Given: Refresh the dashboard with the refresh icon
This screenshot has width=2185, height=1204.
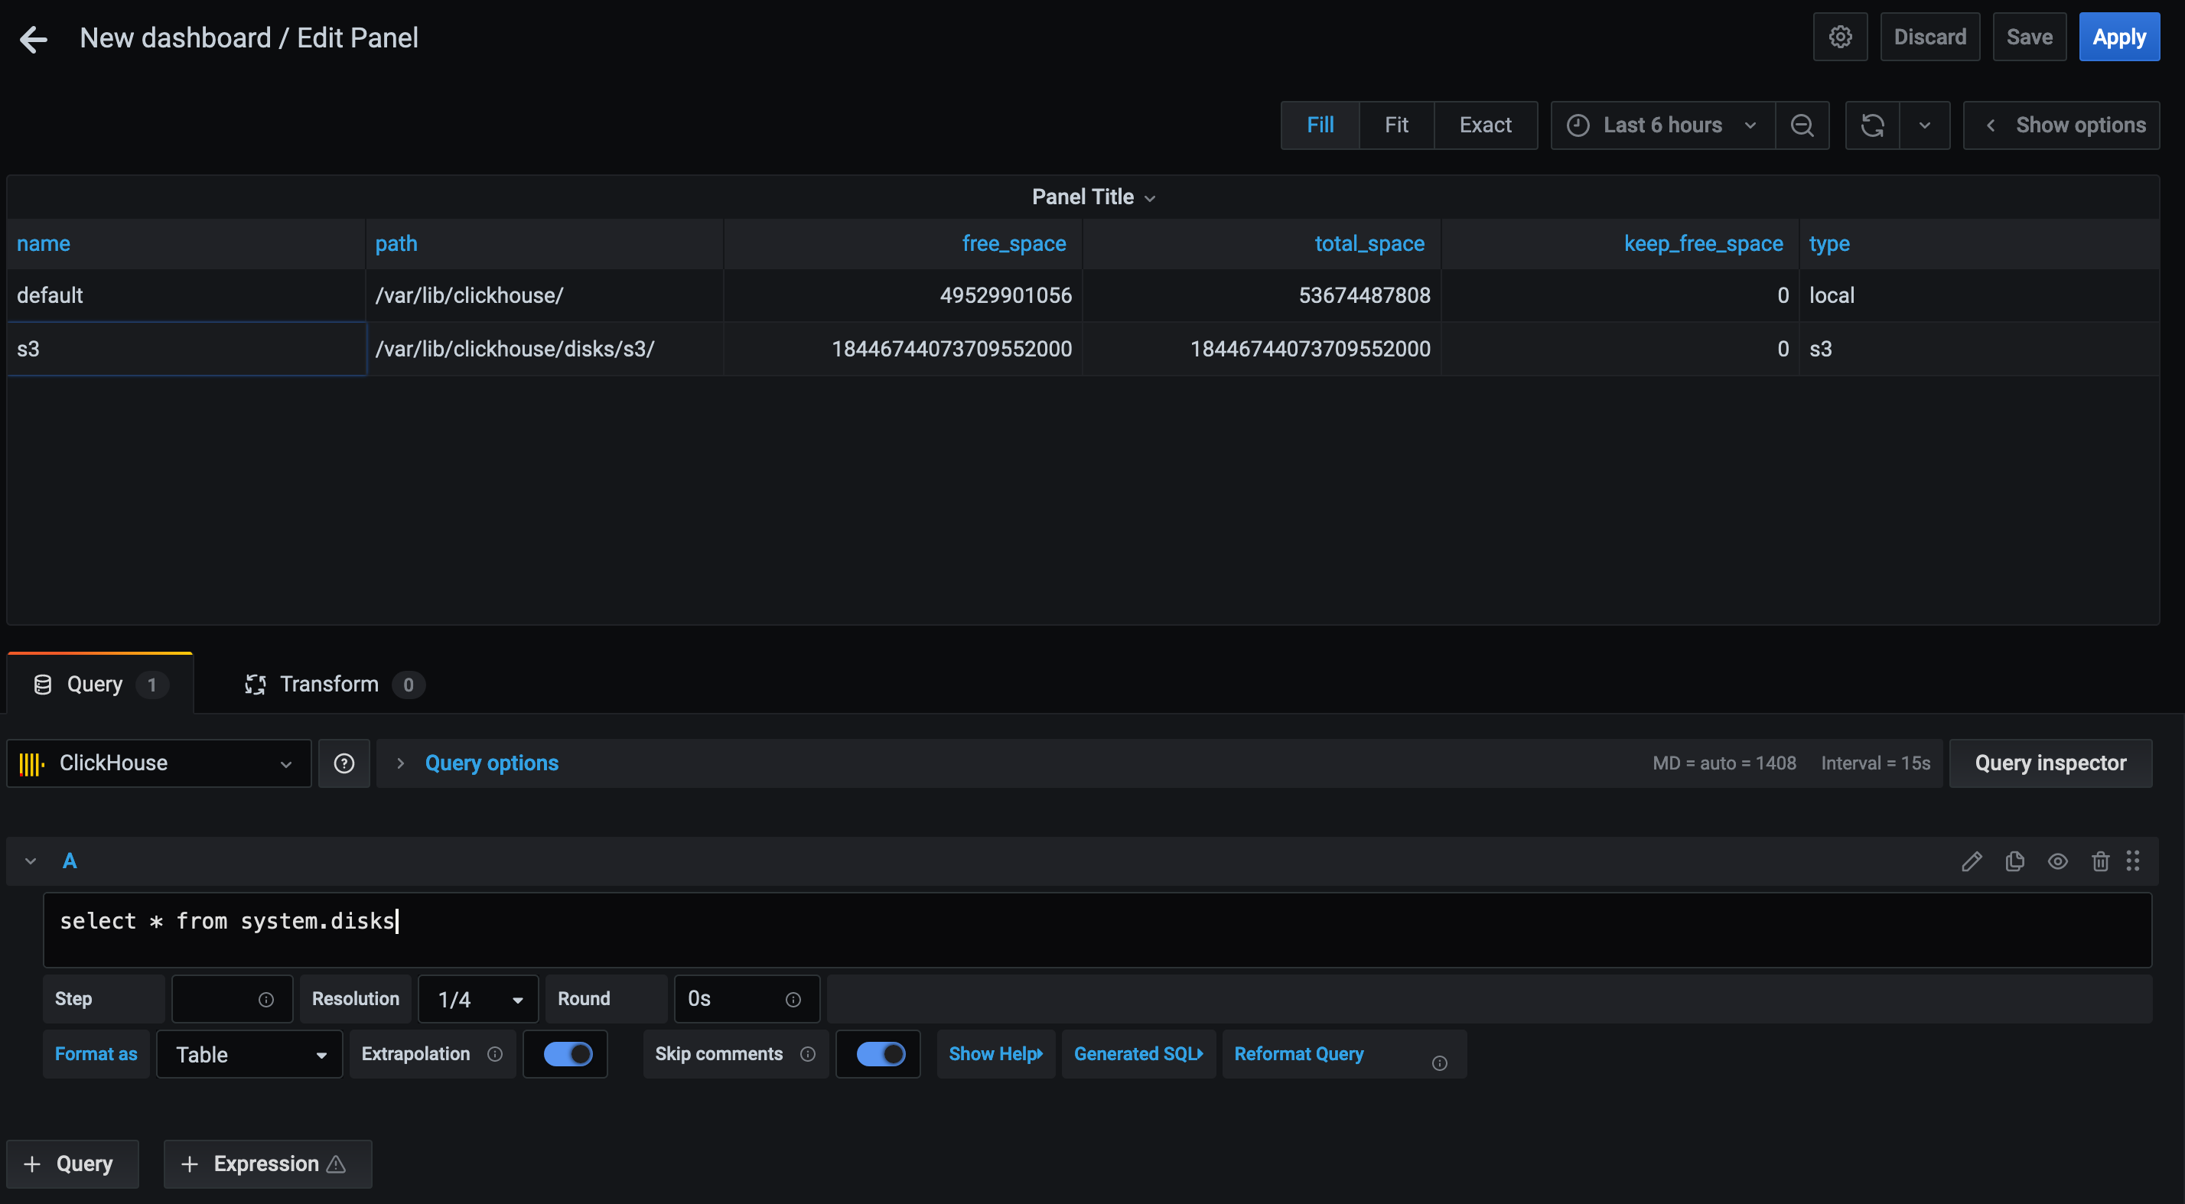Looking at the screenshot, I should 1872,125.
